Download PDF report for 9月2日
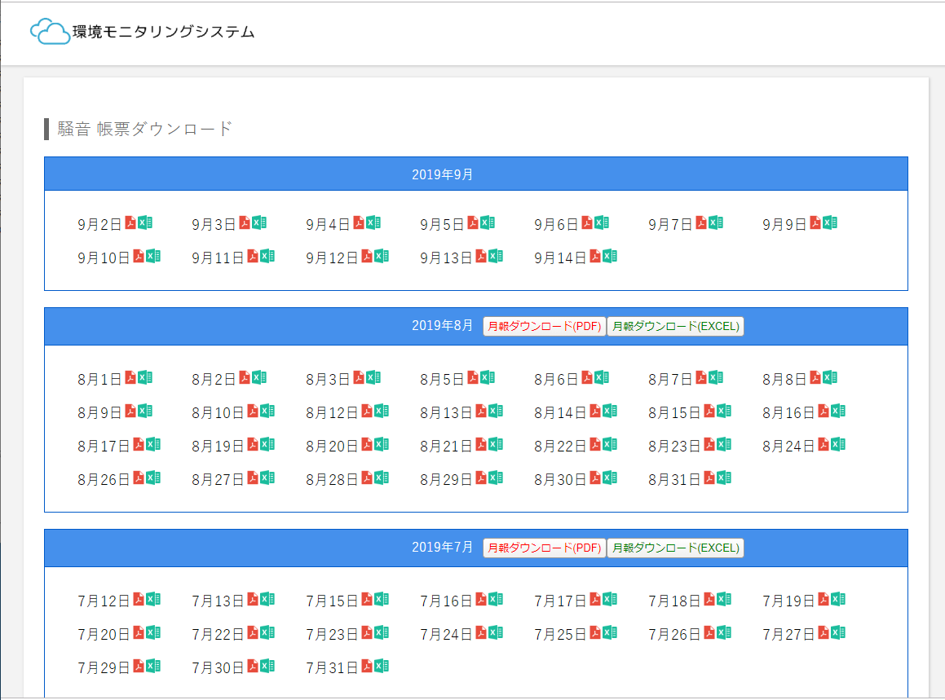 pos(130,222)
